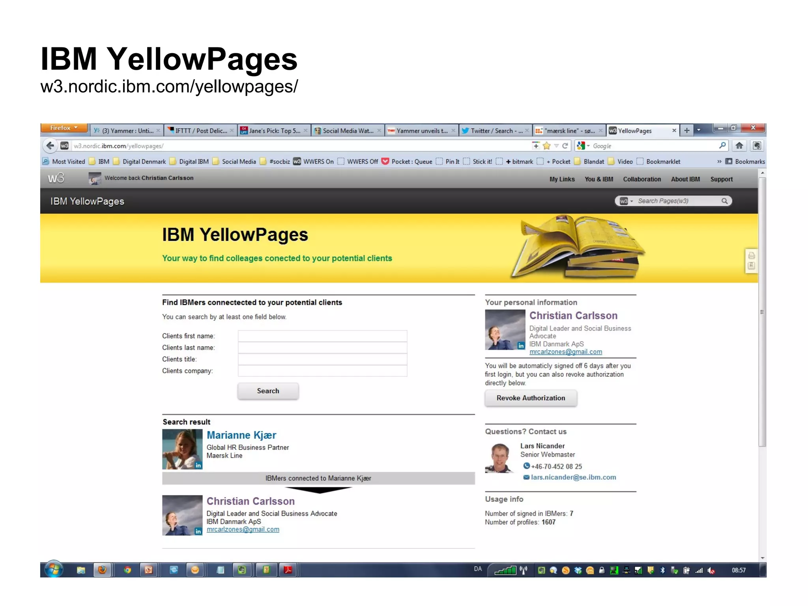Open the Social Media bookmark folder
The image size is (808, 606).
tap(234, 161)
